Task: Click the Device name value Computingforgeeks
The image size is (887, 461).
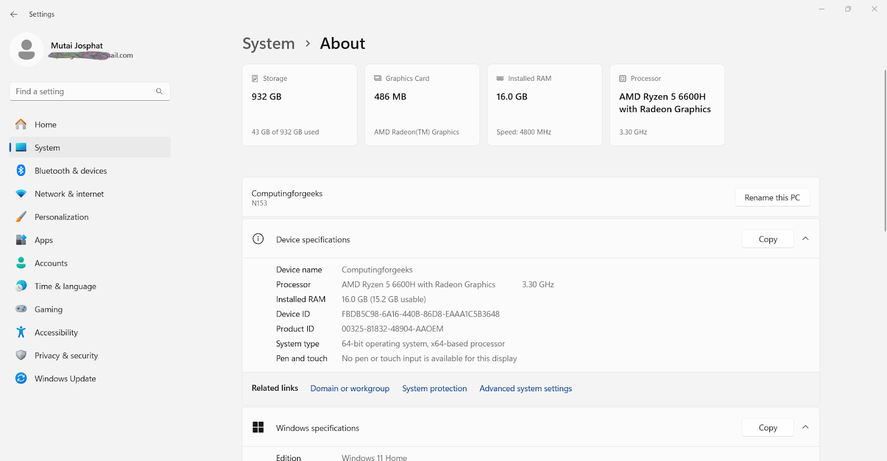Action: (x=377, y=270)
